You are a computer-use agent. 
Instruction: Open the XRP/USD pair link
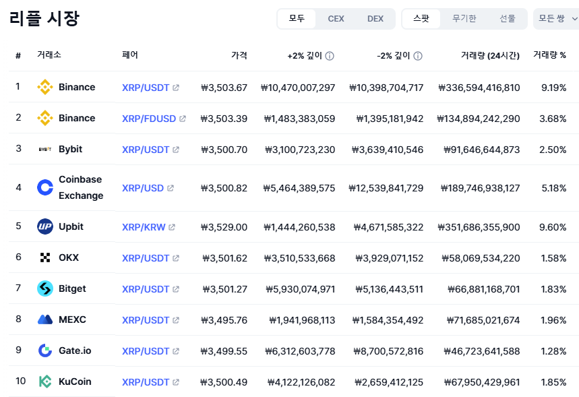(x=143, y=188)
